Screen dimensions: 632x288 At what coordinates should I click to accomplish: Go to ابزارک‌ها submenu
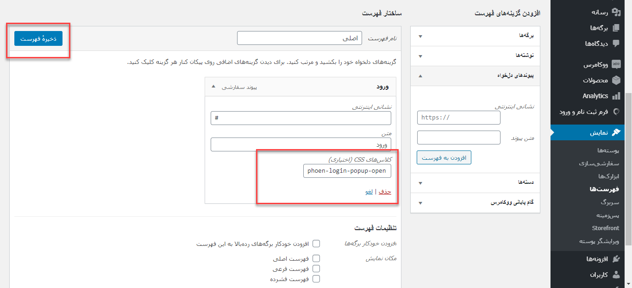point(608,176)
